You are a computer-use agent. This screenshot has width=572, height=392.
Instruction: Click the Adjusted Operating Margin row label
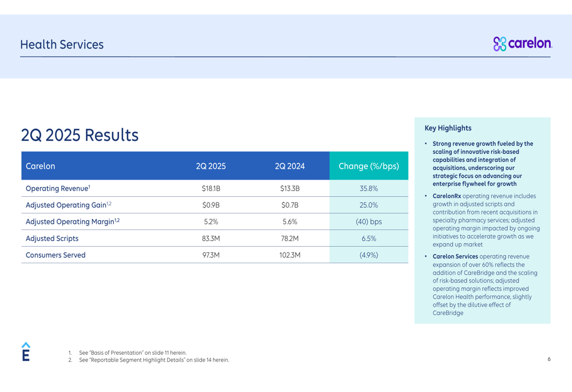click(73, 221)
